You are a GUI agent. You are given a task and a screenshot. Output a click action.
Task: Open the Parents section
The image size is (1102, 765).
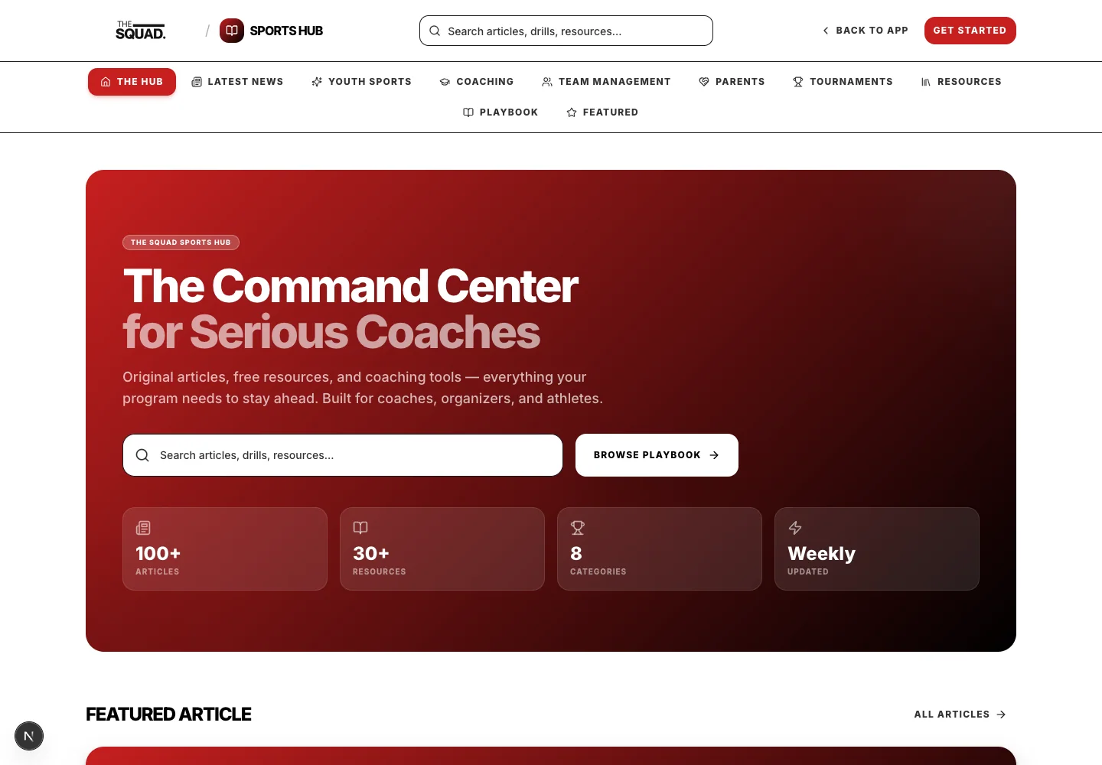pyautogui.click(x=732, y=82)
